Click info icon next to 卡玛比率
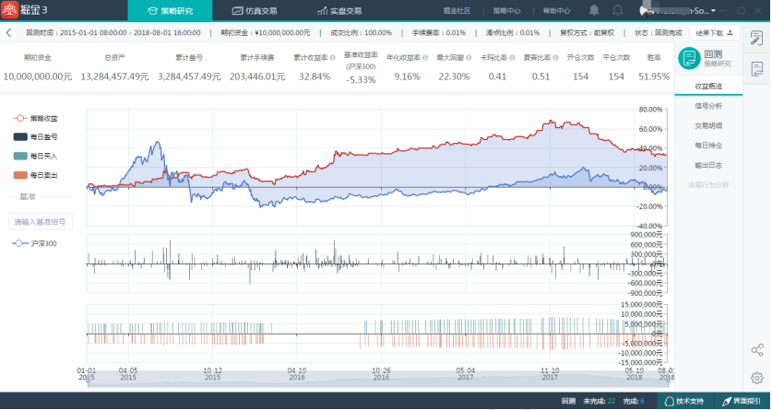The image size is (772, 410). 513,57
